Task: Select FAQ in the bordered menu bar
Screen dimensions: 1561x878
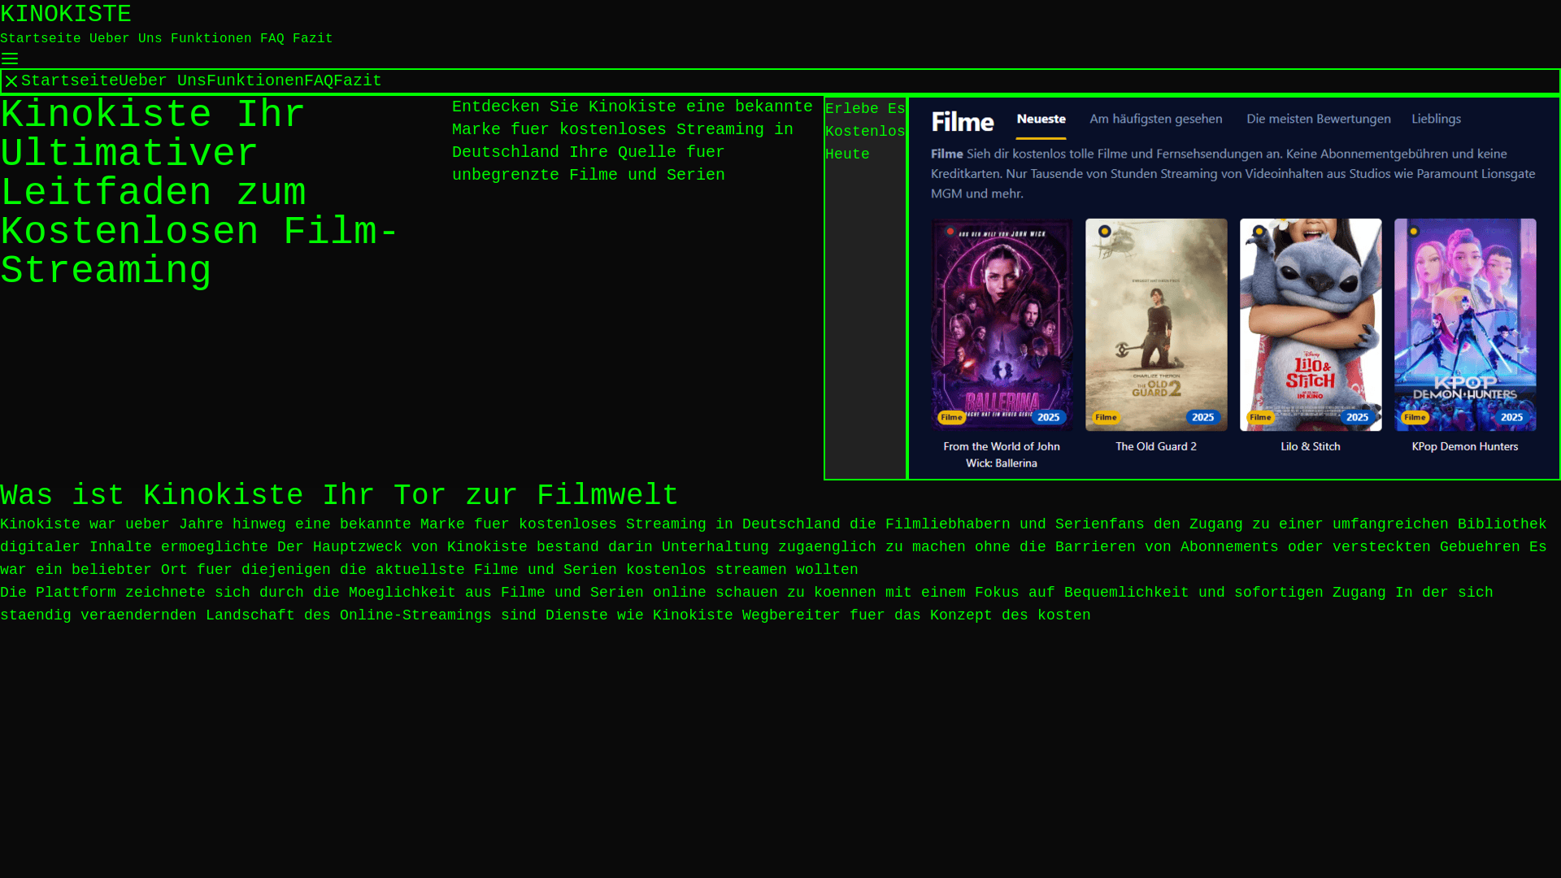Action: [x=319, y=81]
